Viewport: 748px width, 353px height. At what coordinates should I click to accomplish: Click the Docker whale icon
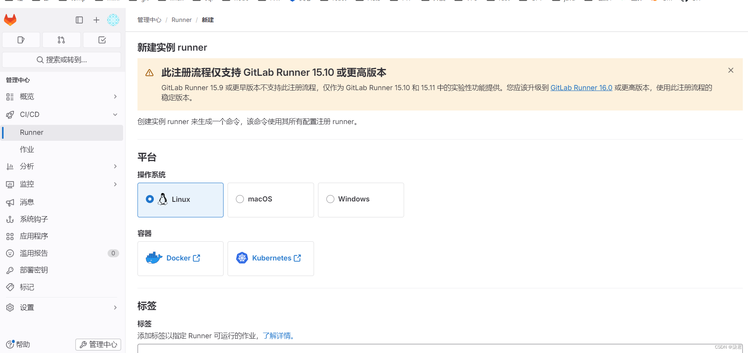click(x=154, y=258)
